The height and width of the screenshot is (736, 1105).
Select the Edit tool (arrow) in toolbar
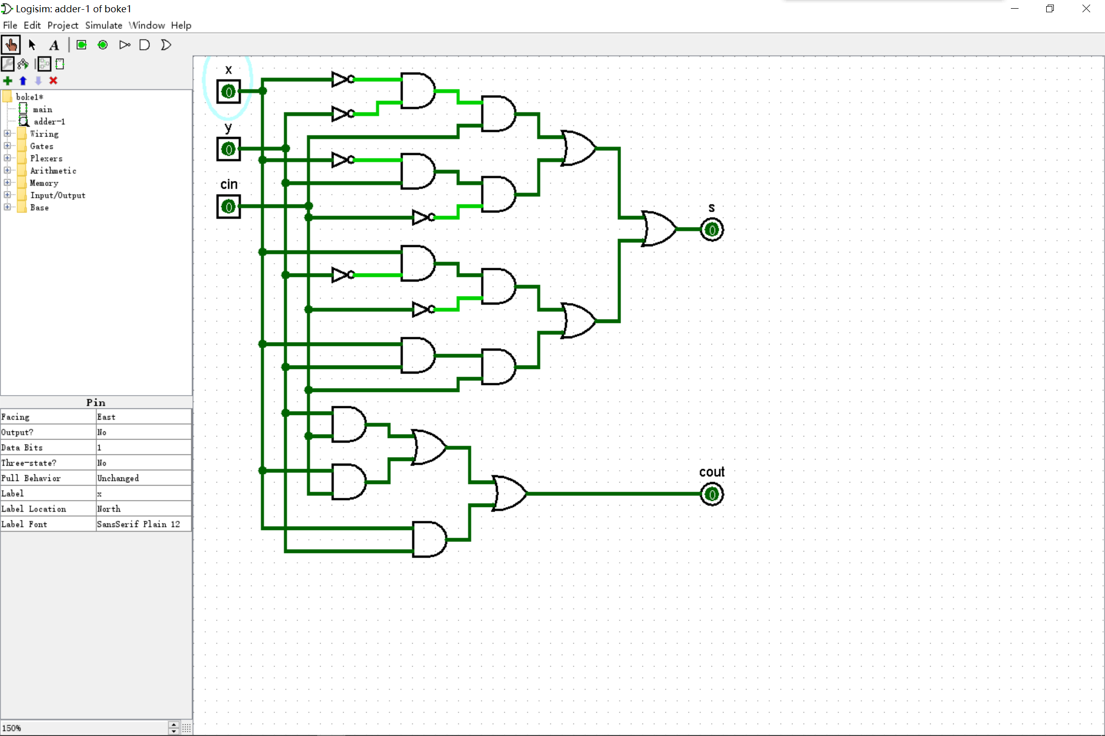pos(31,44)
